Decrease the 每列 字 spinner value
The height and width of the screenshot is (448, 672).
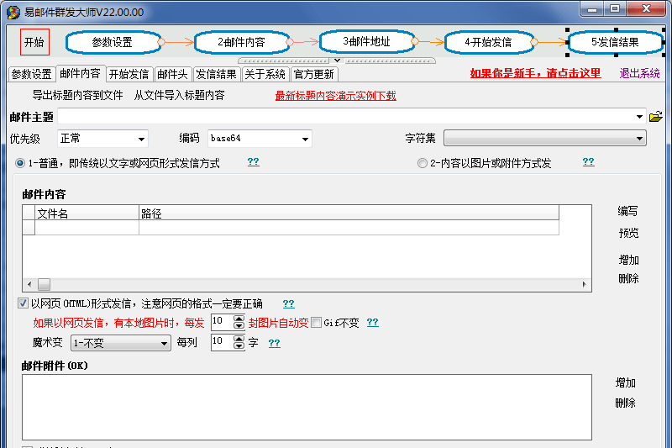(239, 346)
